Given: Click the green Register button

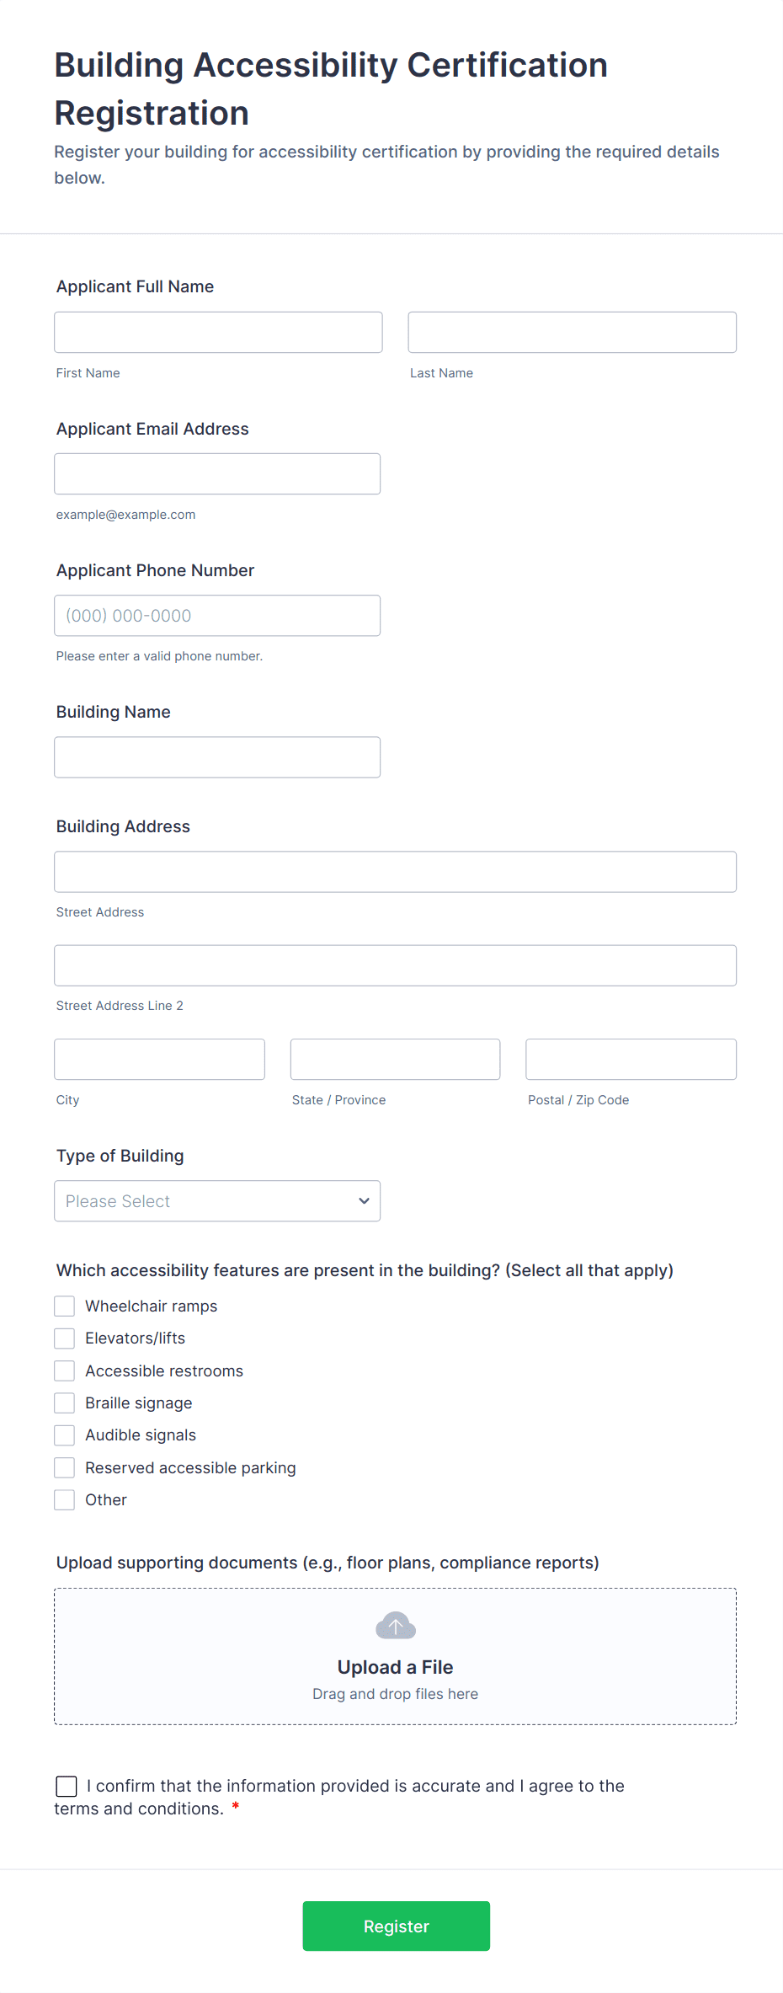Looking at the screenshot, I should 396,1926.
